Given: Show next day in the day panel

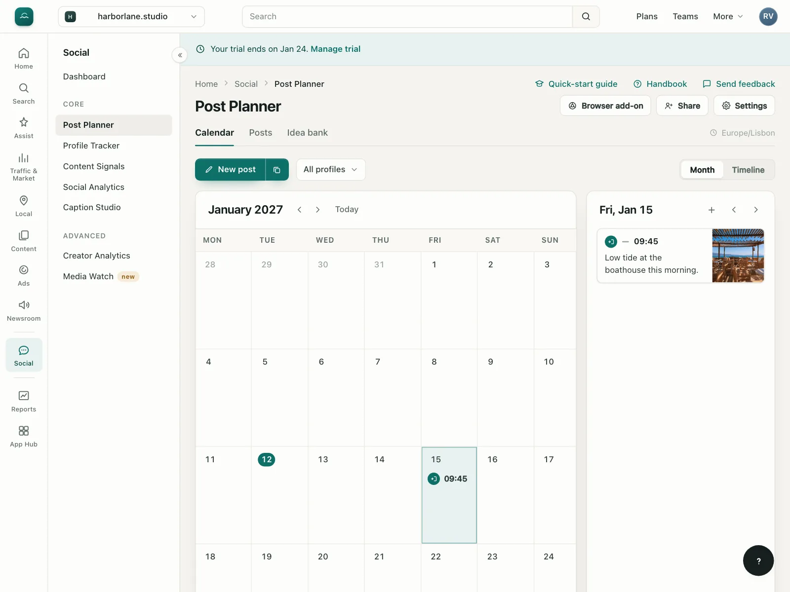Looking at the screenshot, I should tap(756, 210).
